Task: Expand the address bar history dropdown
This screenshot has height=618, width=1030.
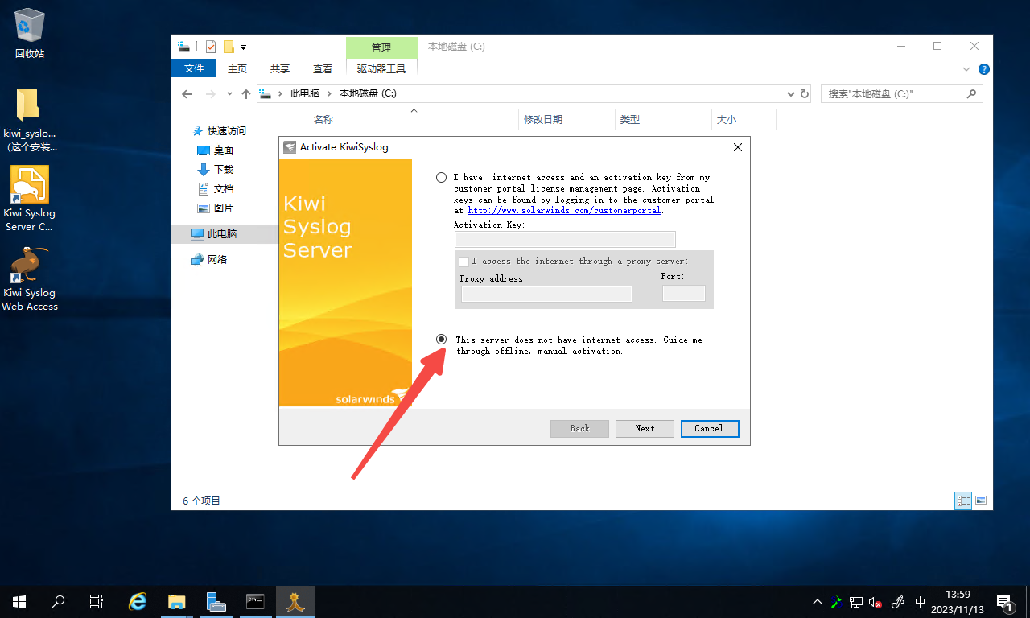Action: [790, 94]
